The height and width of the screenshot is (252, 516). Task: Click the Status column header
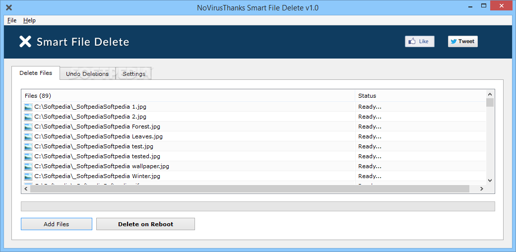(421, 96)
